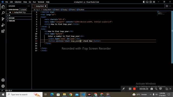The width and height of the screenshot is (173, 97).
Task: Open the Selection menu
Action: [18, 2]
